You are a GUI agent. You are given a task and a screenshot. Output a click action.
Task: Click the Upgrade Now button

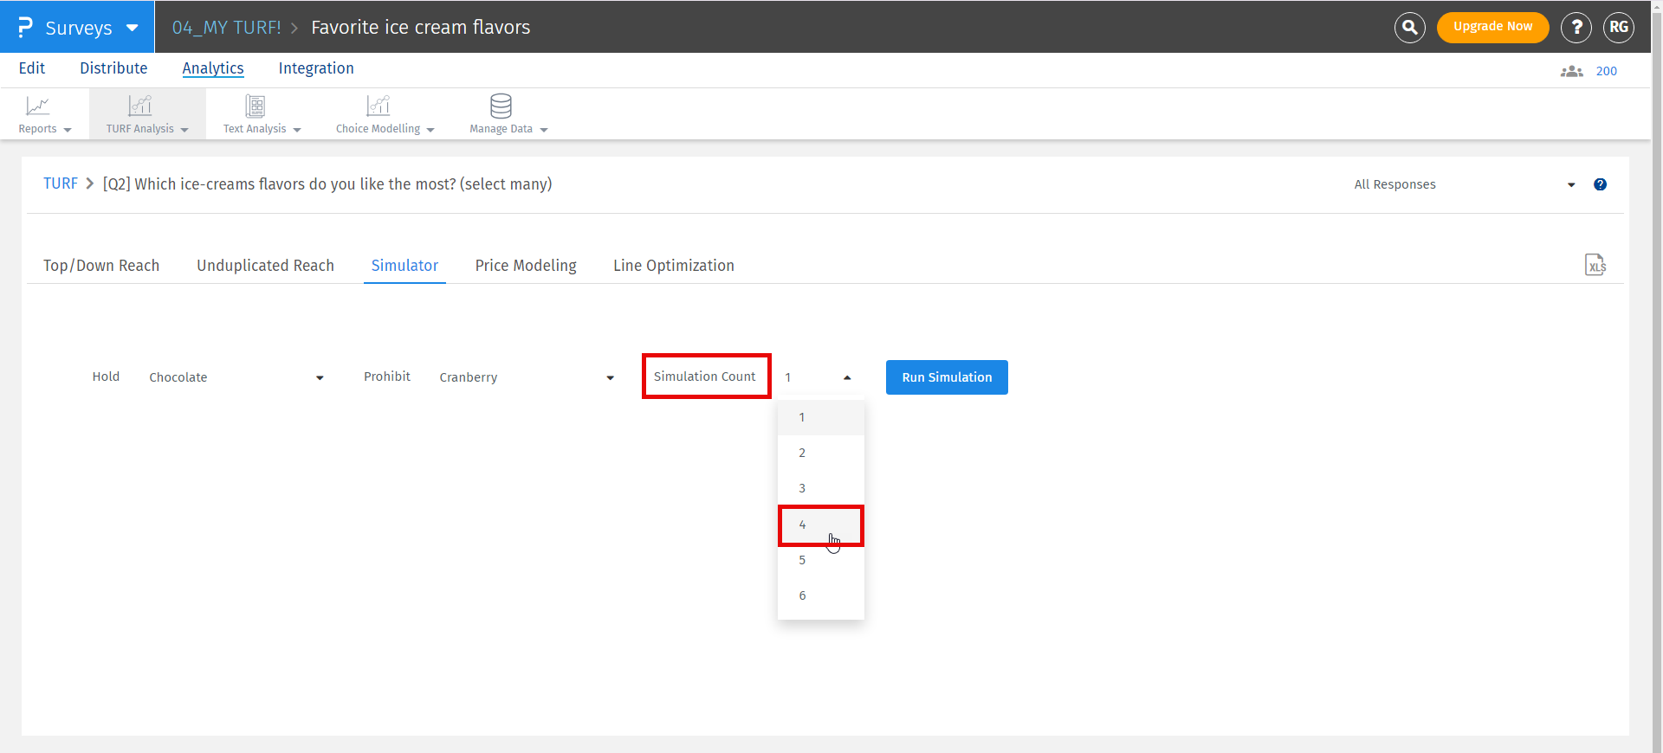[x=1492, y=27]
